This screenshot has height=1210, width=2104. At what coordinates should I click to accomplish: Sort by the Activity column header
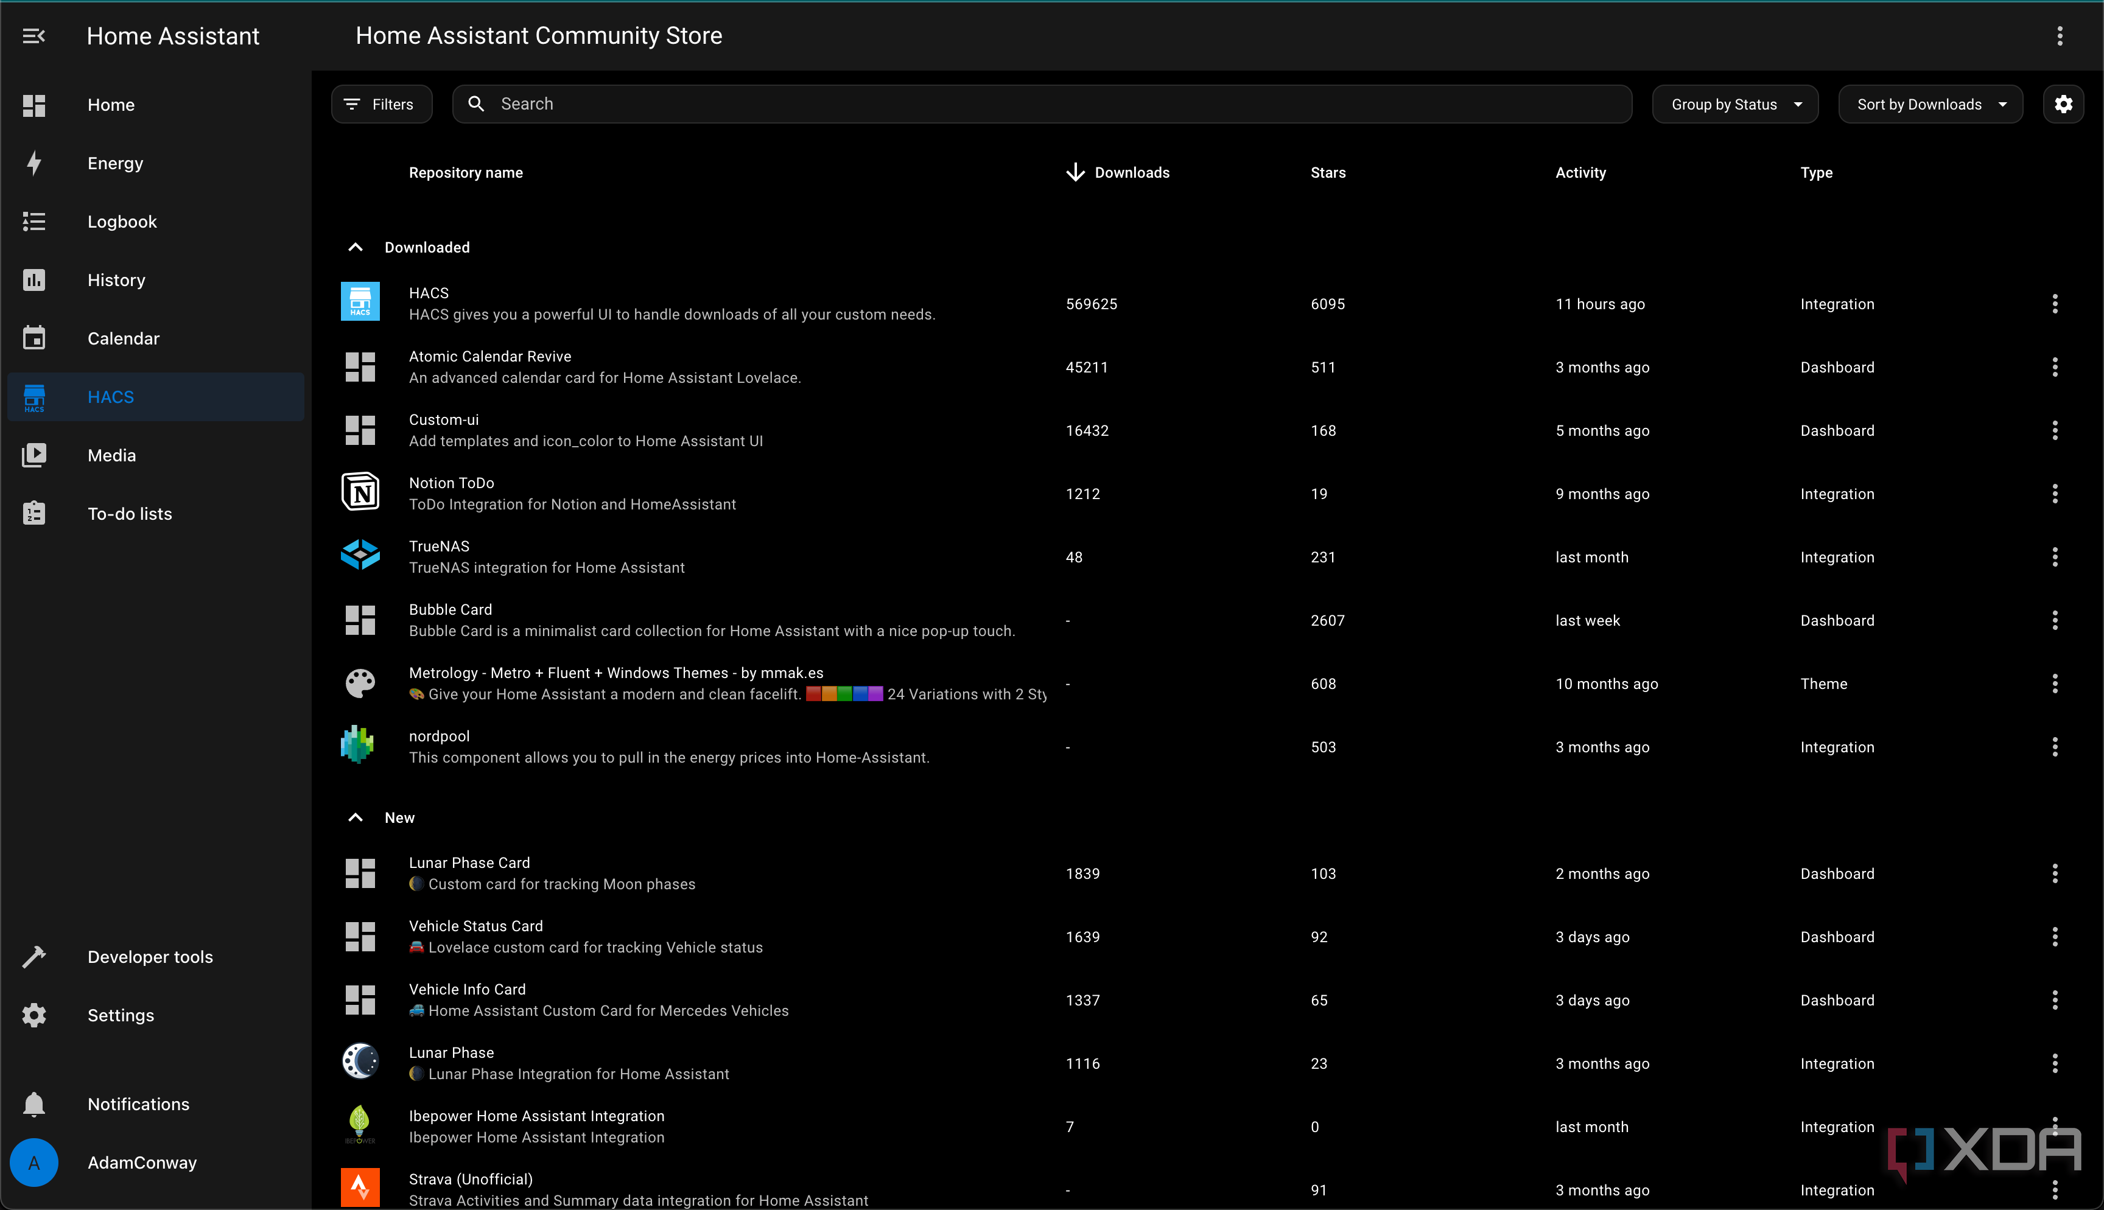pos(1580,172)
